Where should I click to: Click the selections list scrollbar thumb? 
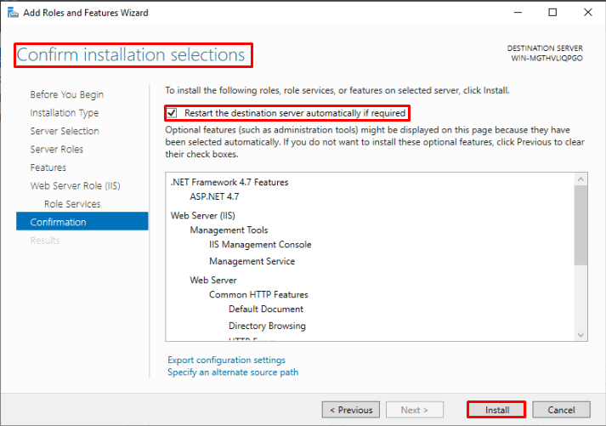point(581,224)
